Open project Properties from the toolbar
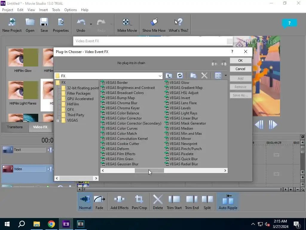This screenshot has height=230, width=306. point(61,25)
